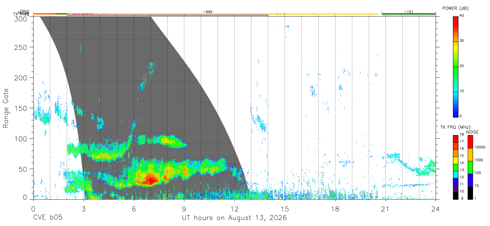Click the 30 tick on the POWER scale
Image resolution: width=490 pixels, height=226 pixels.
(x=462, y=41)
